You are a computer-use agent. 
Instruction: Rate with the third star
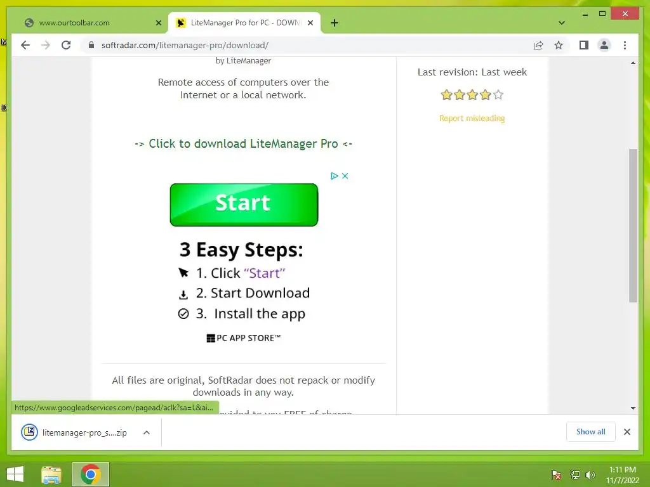472,95
